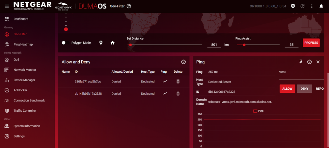Open Connection Benchmark page
Screen dimensions: 329x148
[29, 101]
